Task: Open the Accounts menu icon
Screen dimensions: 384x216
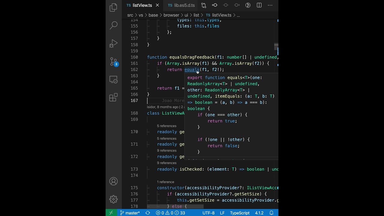Action: (113, 181)
